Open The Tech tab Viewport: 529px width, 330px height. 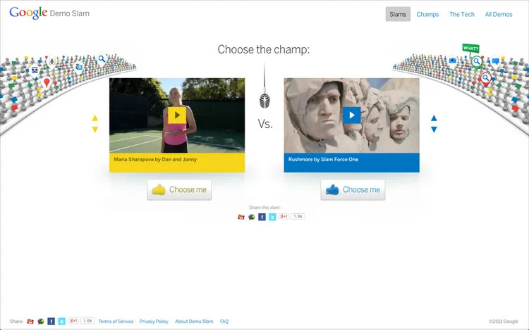pos(461,15)
